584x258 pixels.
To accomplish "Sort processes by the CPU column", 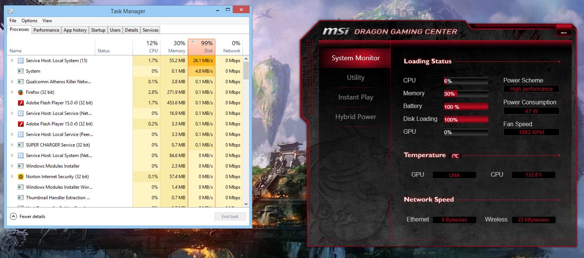I will coord(146,47).
